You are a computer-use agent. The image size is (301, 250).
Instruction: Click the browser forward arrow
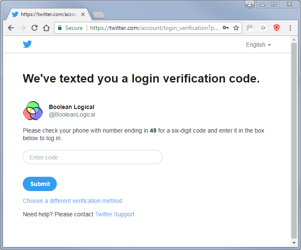pyautogui.click(x=23, y=28)
